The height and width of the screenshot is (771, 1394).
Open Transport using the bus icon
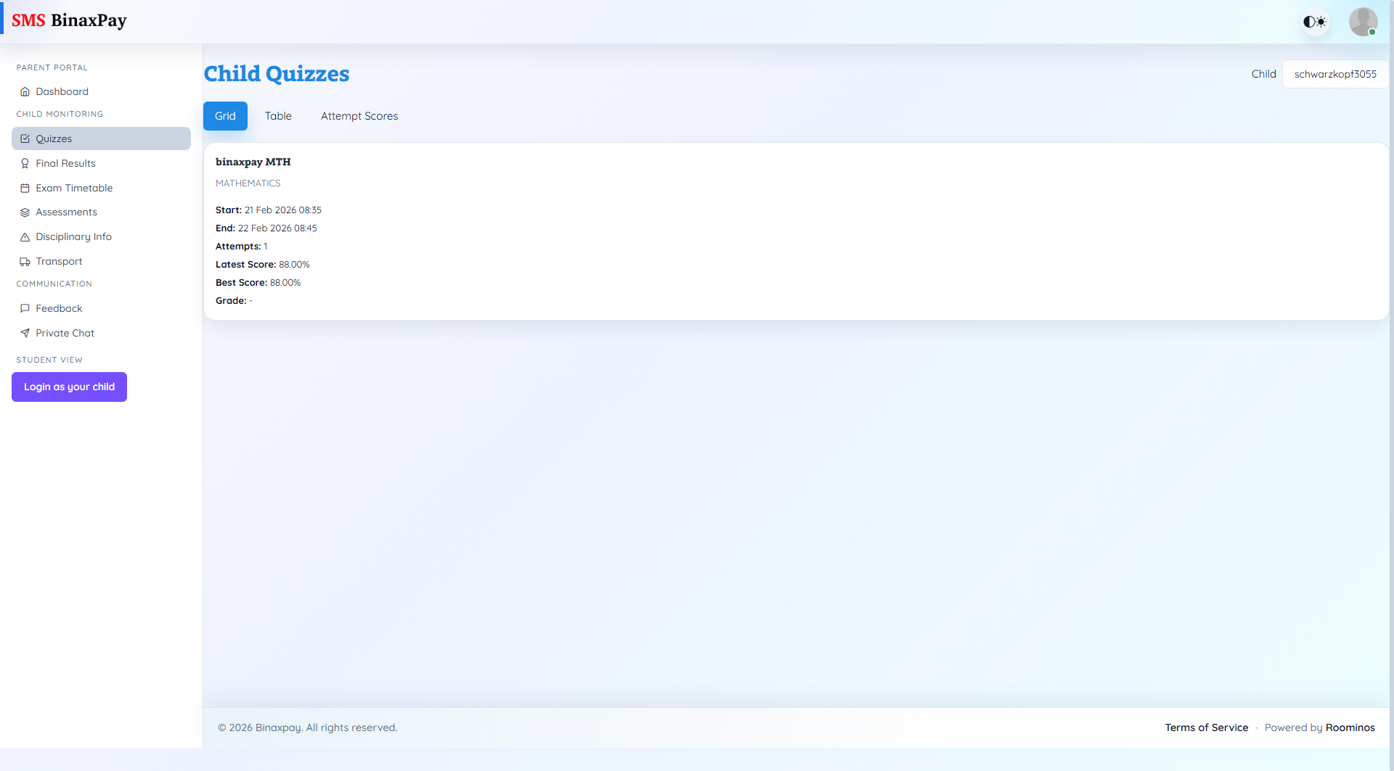25,261
